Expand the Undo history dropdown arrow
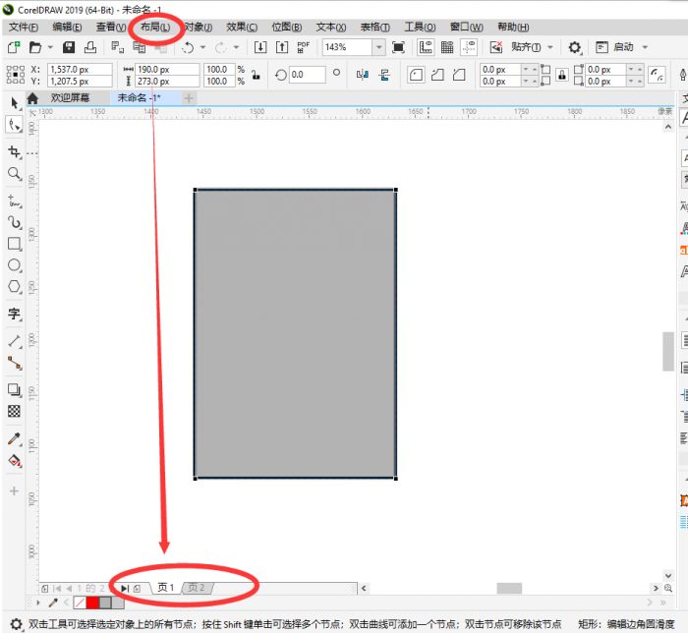Image resolution: width=688 pixels, height=633 pixels. [202, 47]
